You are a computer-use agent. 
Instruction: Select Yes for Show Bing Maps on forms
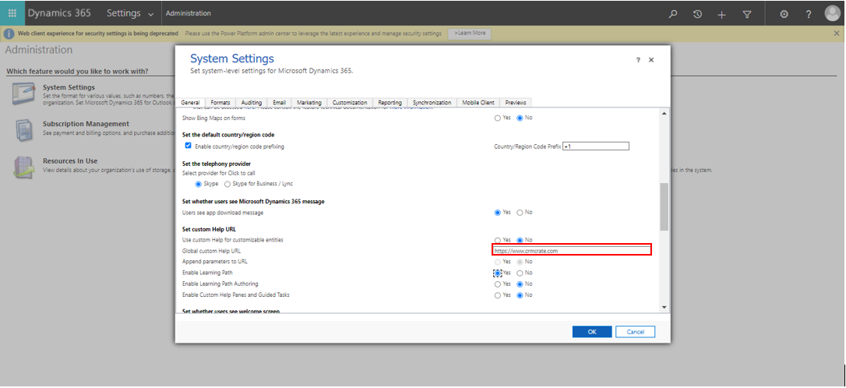498,118
